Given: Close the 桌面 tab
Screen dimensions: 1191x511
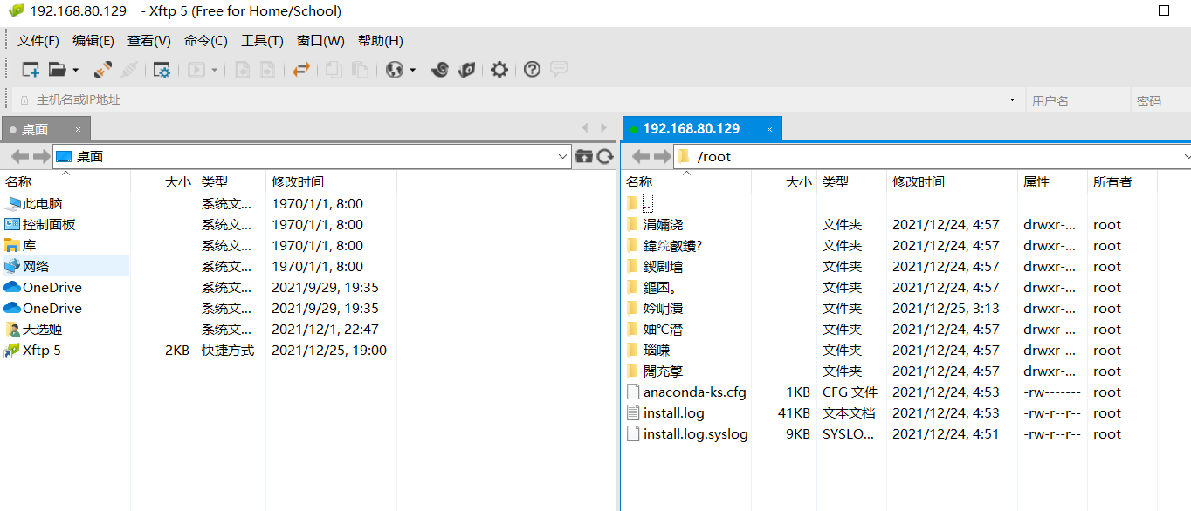Looking at the screenshot, I should 78,129.
